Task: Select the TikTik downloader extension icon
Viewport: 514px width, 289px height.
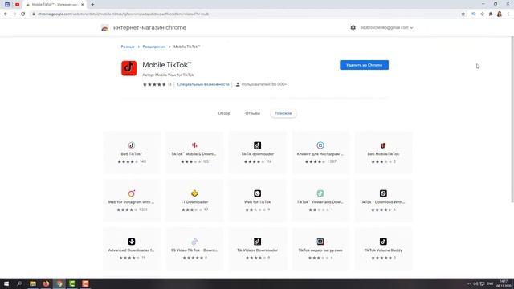Action: click(257, 145)
